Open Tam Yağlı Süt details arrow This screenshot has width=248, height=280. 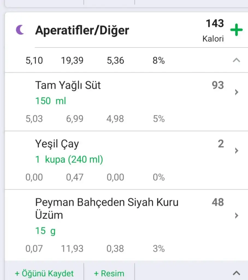tap(237, 92)
